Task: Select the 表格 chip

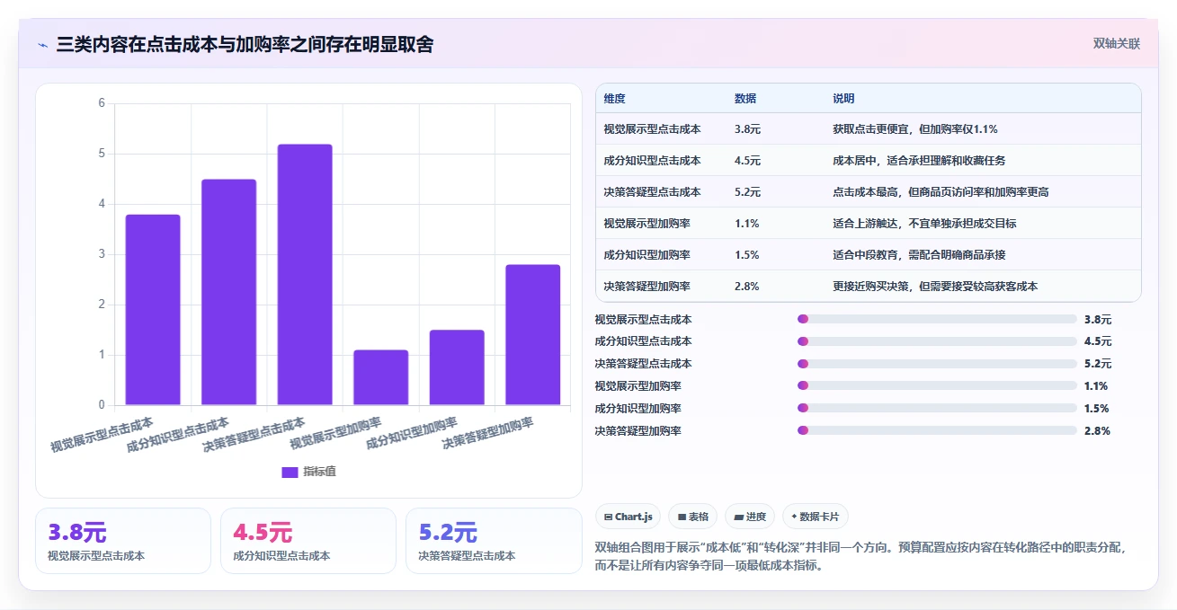Action: [692, 517]
